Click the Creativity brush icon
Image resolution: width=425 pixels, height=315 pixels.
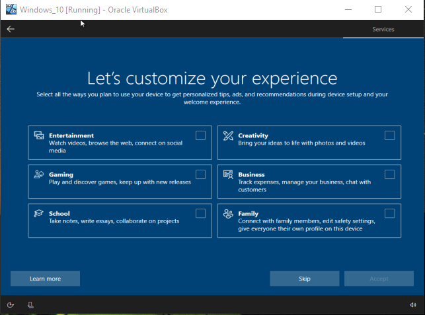pos(228,136)
